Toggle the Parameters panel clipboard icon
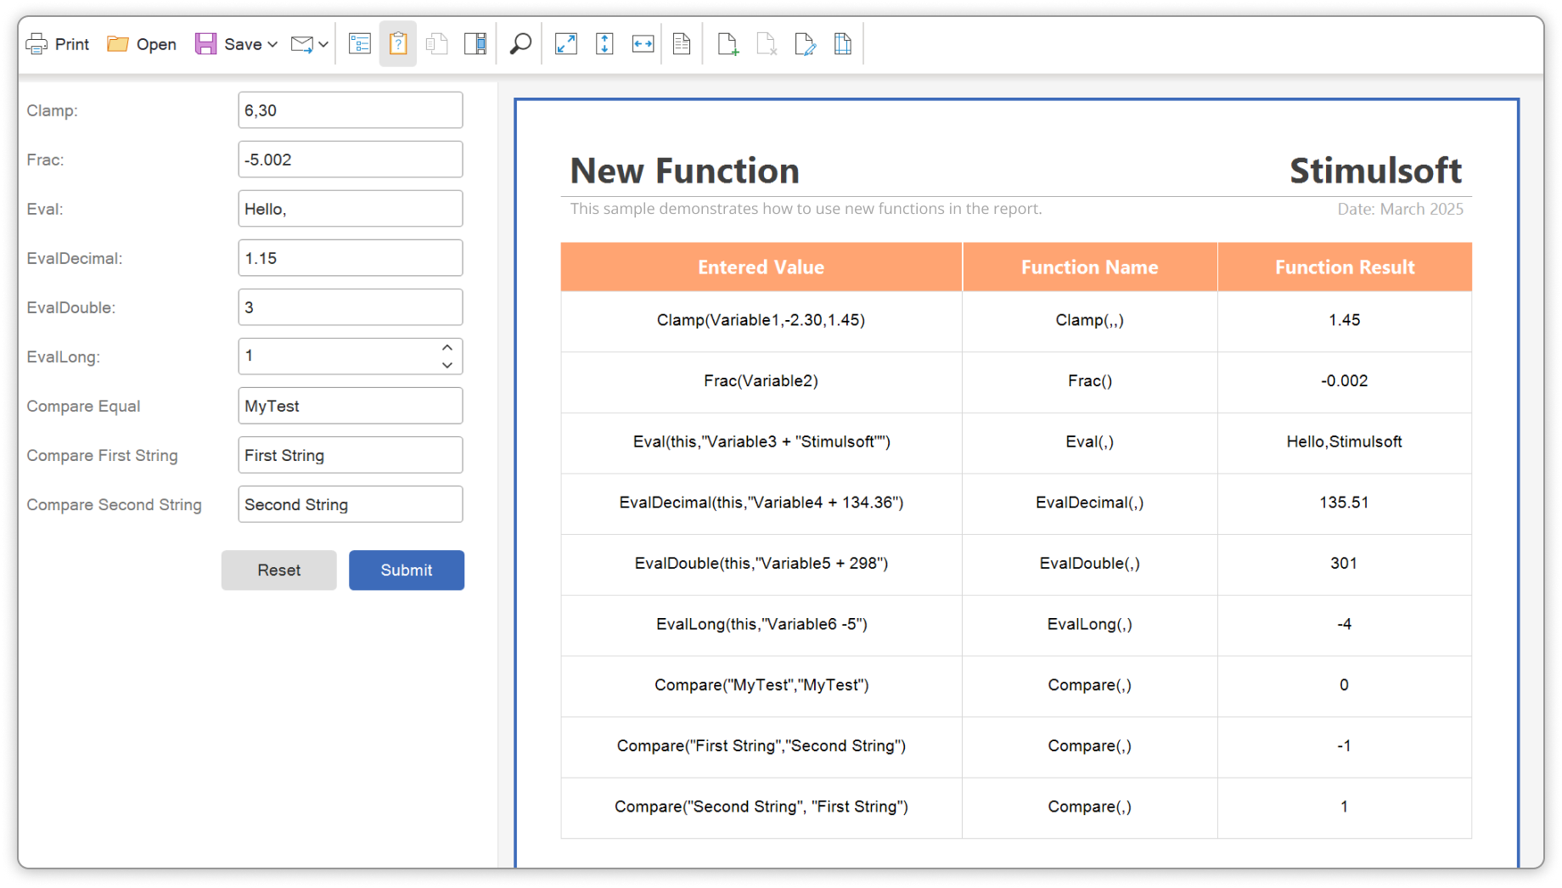1562x888 pixels. [x=398, y=44]
